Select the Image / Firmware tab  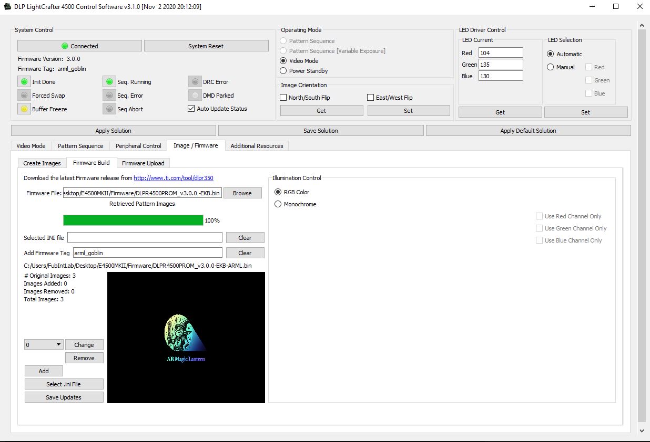click(196, 145)
